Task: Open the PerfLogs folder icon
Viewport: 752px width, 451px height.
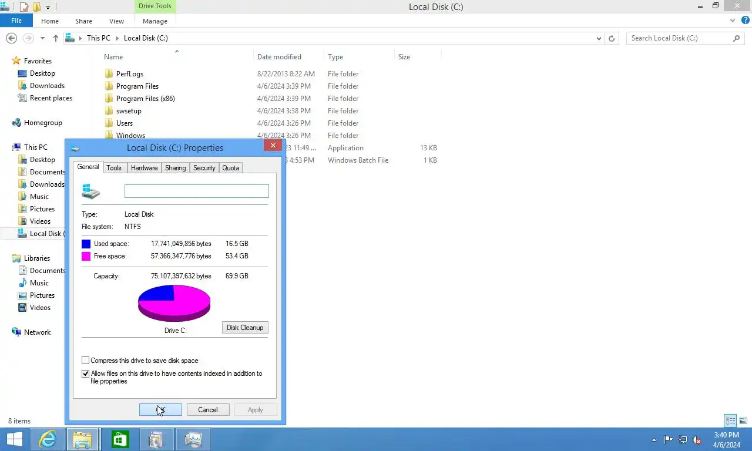Action: coord(109,74)
